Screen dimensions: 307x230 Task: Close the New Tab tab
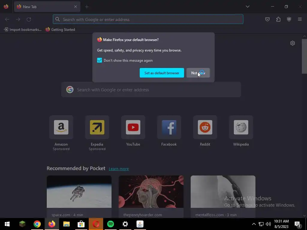click(75, 7)
